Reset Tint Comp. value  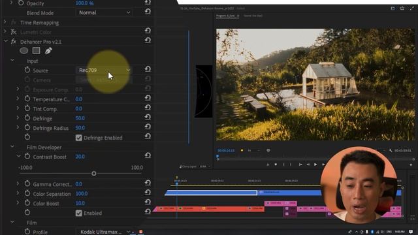(x=148, y=108)
